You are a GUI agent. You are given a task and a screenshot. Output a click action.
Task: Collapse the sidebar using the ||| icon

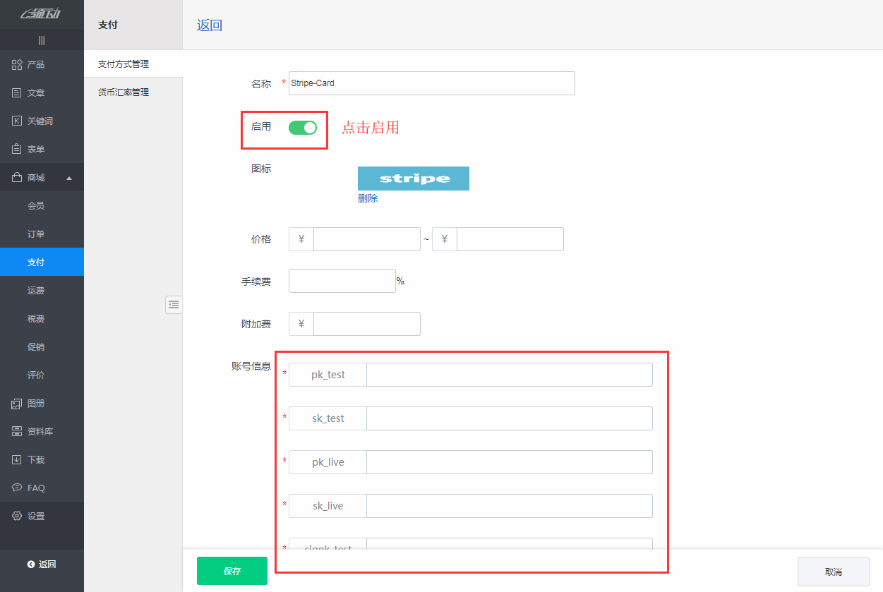tap(42, 40)
